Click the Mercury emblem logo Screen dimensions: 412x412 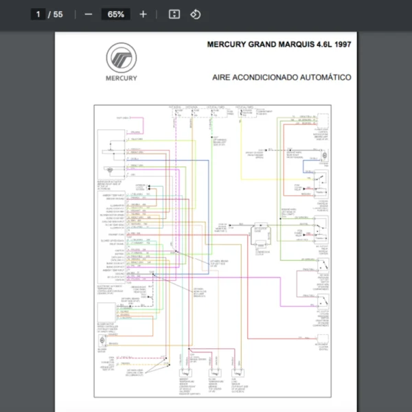point(121,57)
